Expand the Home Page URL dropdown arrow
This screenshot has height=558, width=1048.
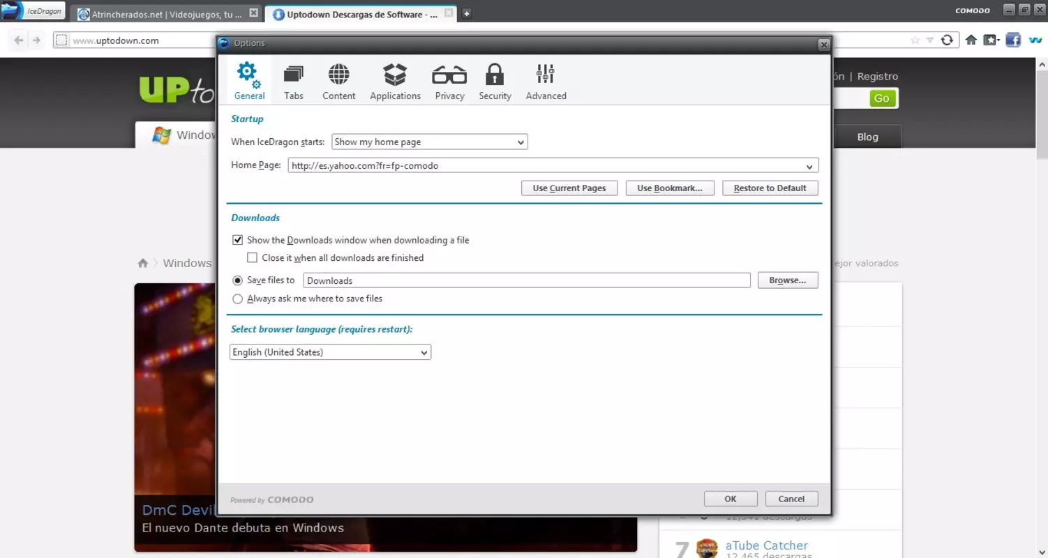(809, 166)
